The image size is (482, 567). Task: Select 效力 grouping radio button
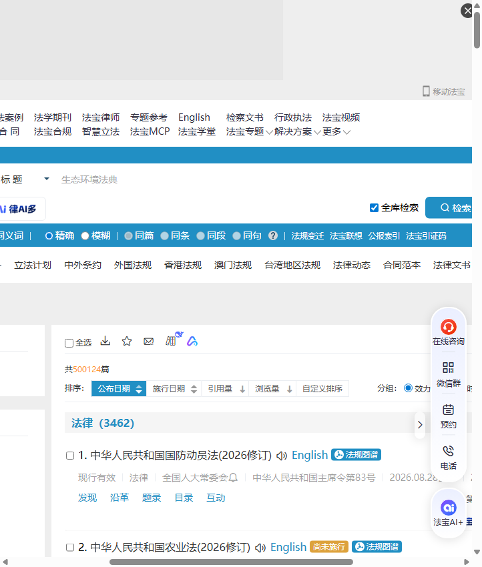(x=408, y=388)
